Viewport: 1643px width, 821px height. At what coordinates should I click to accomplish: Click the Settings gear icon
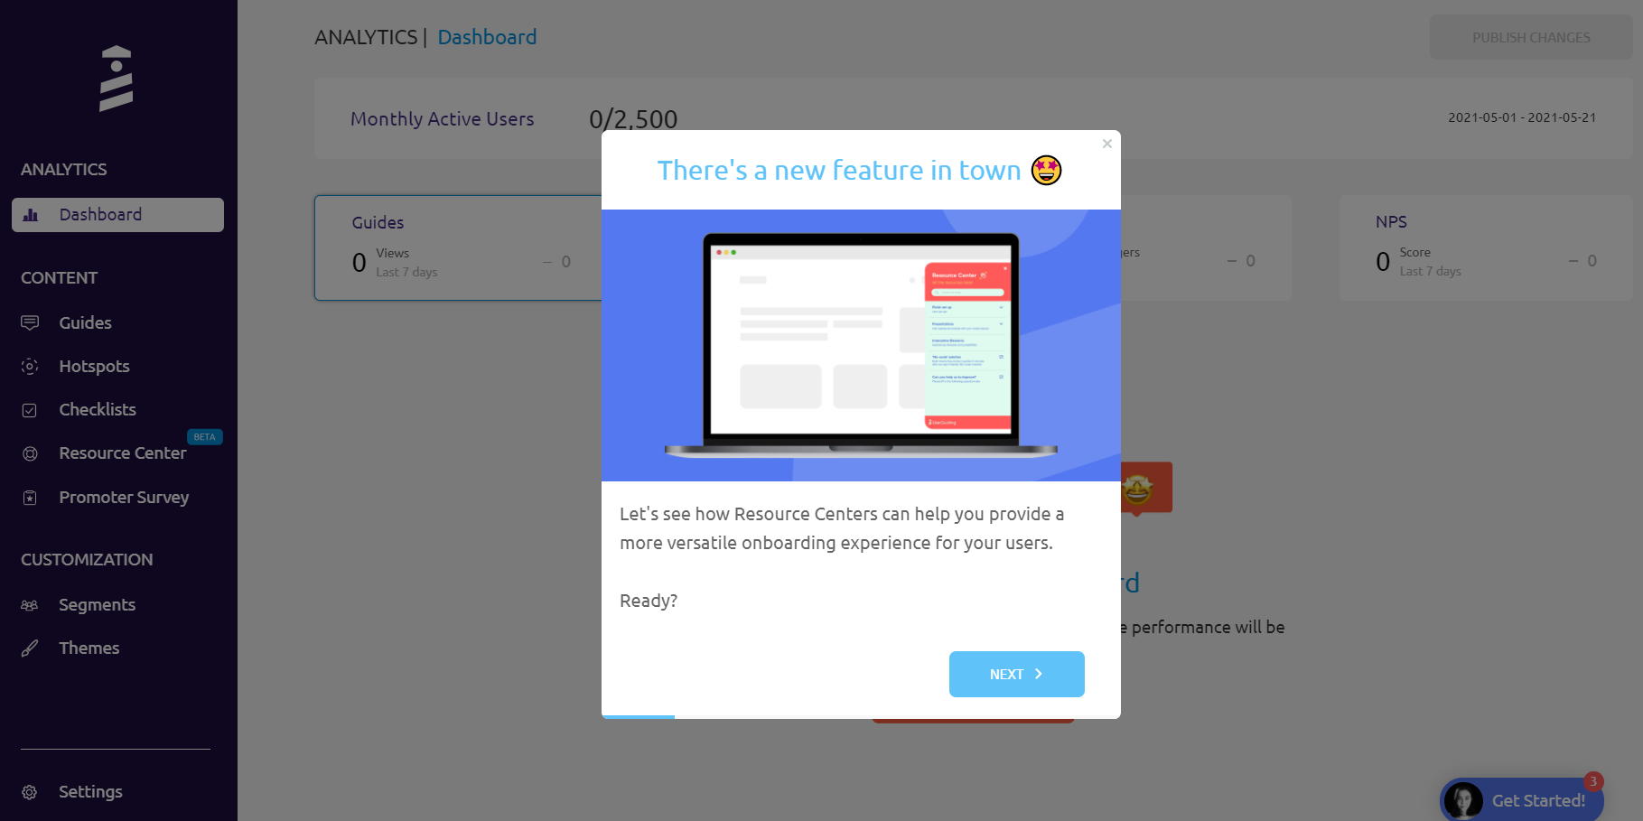(x=30, y=792)
